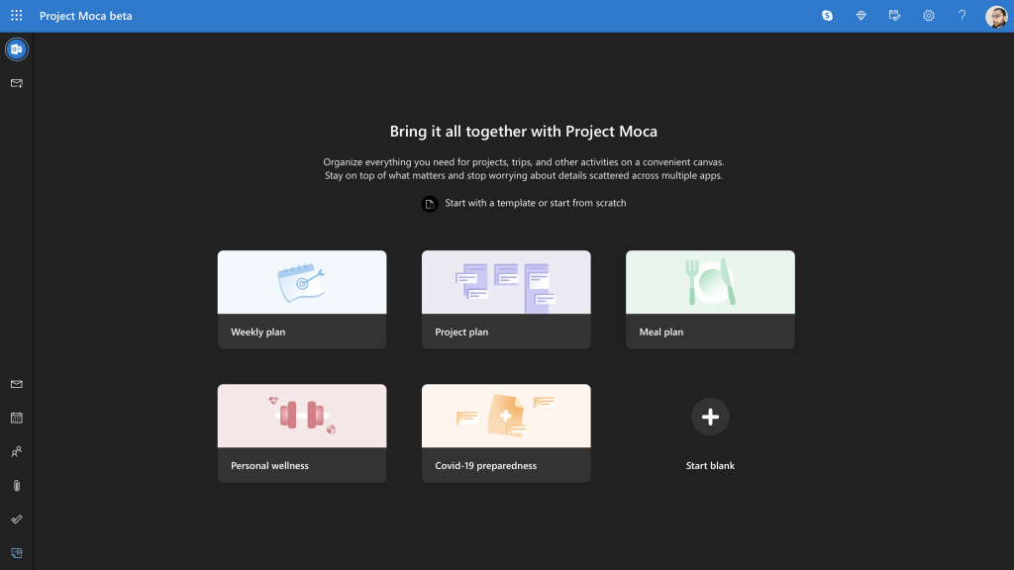Pick the Covid-19 preparedness template
This screenshot has height=570, width=1014.
[506, 432]
